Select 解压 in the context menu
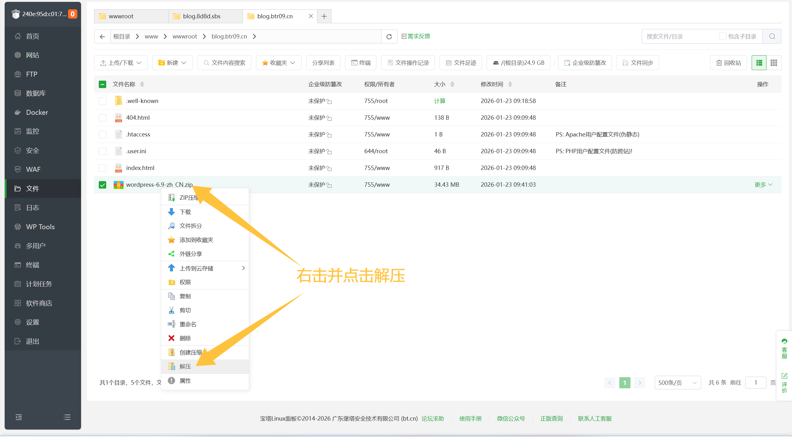The image size is (792, 437). [186, 366]
